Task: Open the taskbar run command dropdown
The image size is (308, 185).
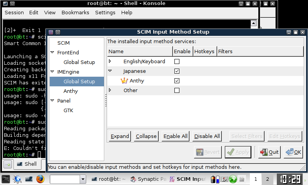Action: point(83,179)
